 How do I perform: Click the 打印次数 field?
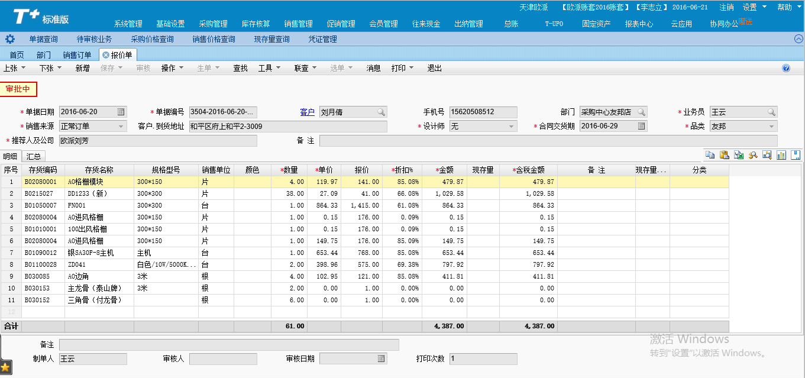483,358
